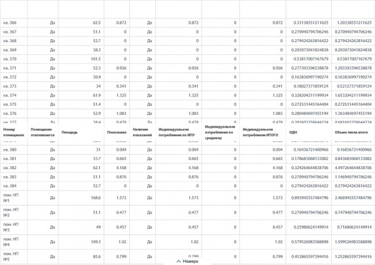Click the Площадь column header

(70, 132)
